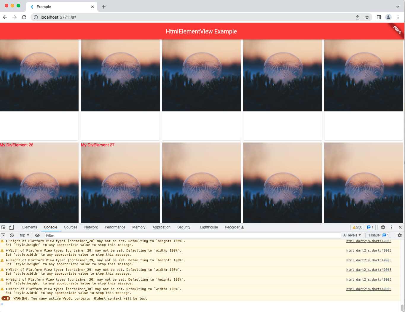Open DevTools settings gear

tap(383, 227)
